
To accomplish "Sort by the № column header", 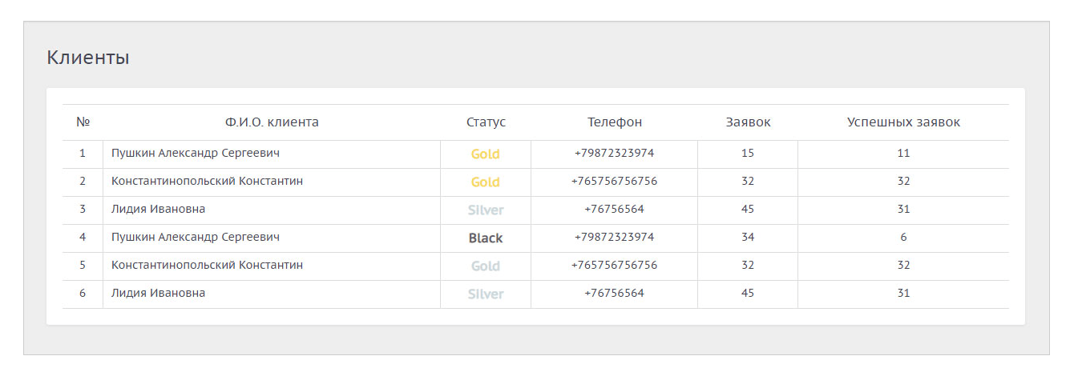I will pos(83,122).
